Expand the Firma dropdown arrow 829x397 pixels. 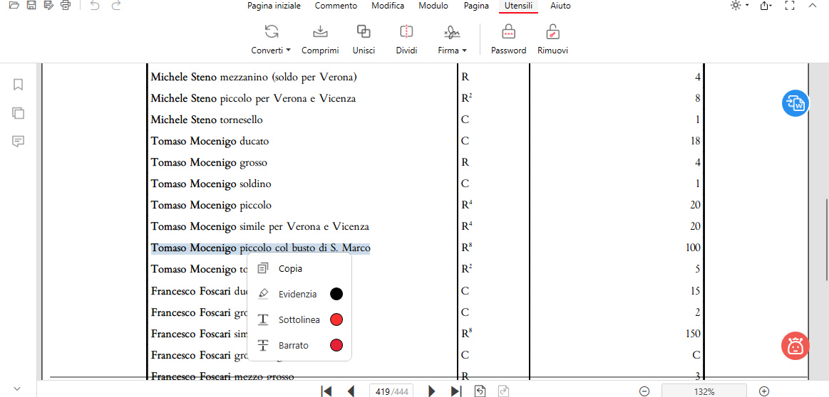click(464, 51)
